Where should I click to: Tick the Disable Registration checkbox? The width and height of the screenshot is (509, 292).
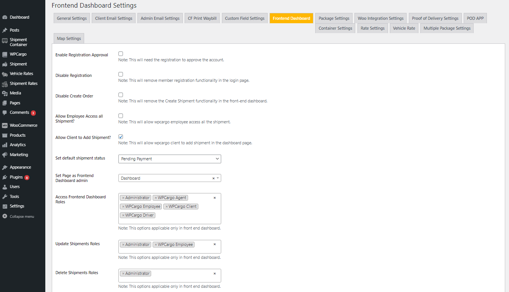(x=121, y=75)
